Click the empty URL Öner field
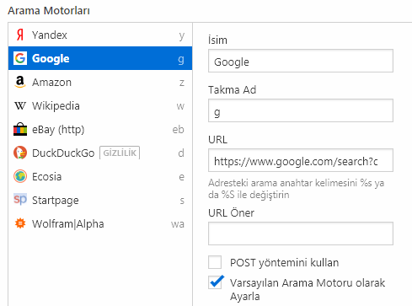The height and width of the screenshot is (306, 412). coord(301,234)
